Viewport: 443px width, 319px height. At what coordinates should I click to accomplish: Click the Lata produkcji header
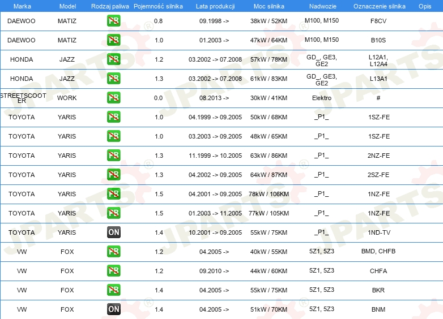(215, 6)
